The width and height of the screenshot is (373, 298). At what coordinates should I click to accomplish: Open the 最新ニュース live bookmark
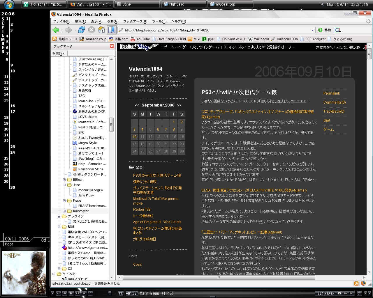[65, 39]
